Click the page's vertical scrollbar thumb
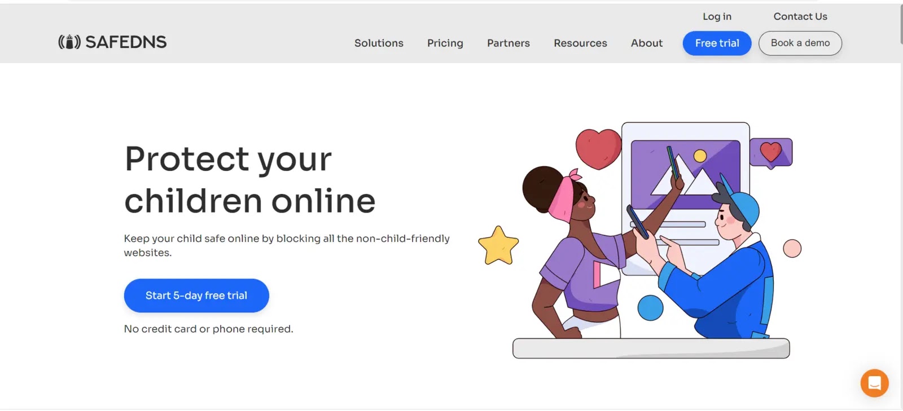Image resolution: width=903 pixels, height=411 pixels. coord(900,24)
